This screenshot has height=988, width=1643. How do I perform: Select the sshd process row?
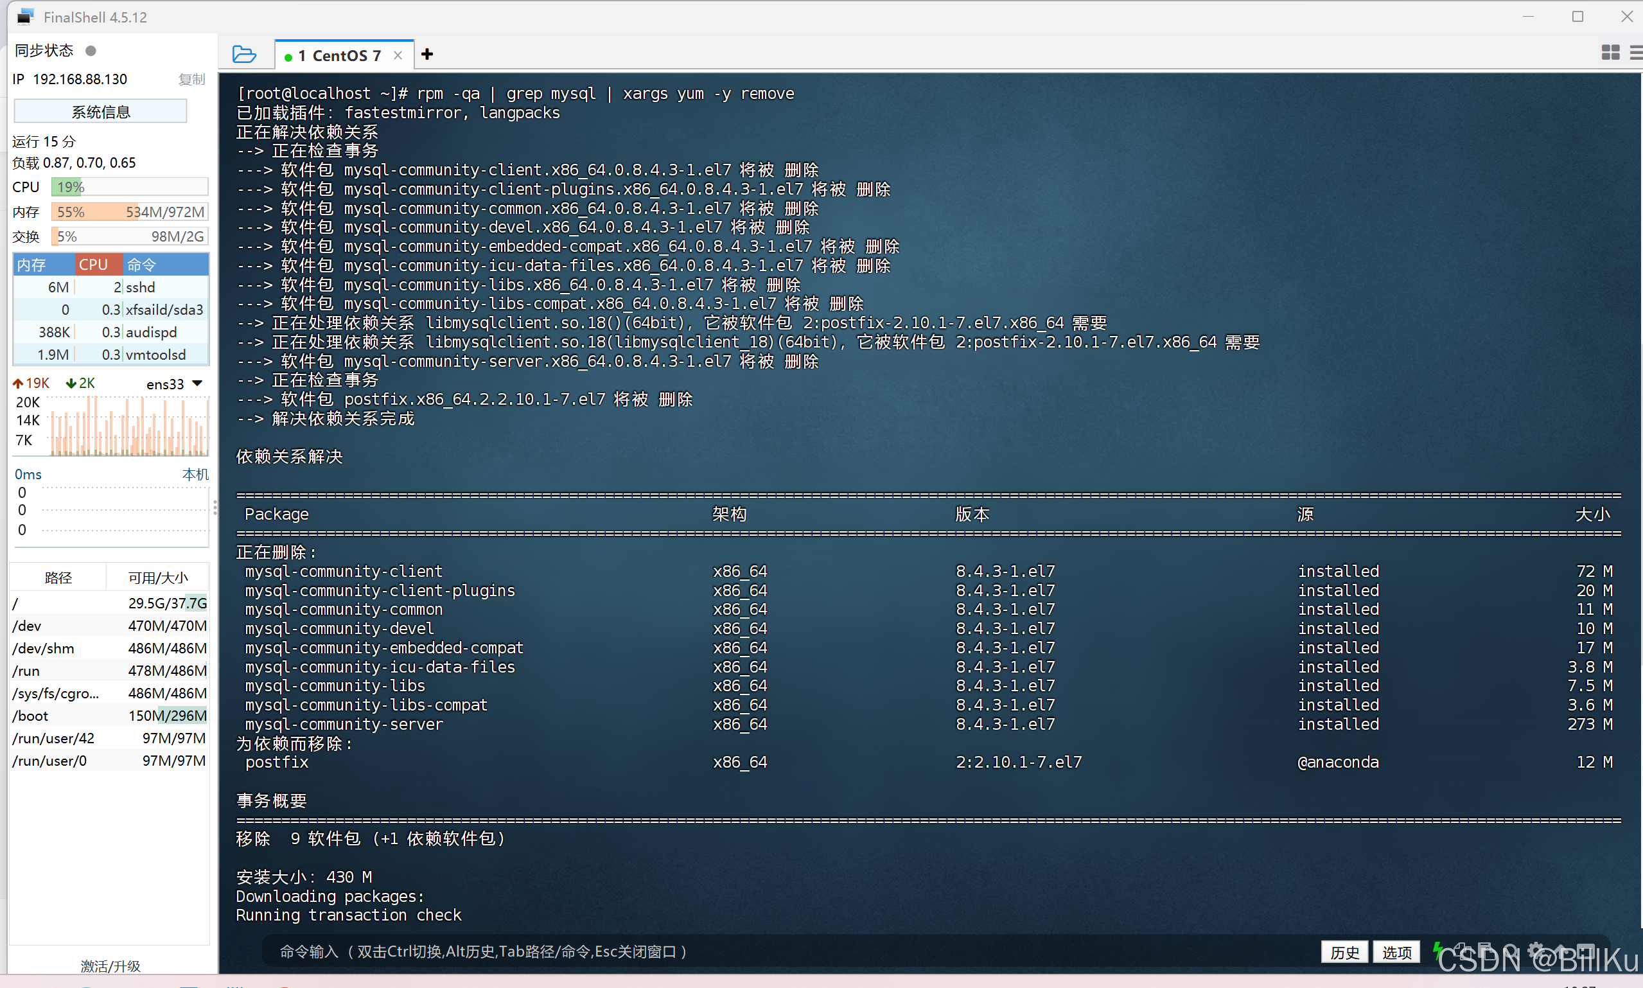click(x=111, y=288)
